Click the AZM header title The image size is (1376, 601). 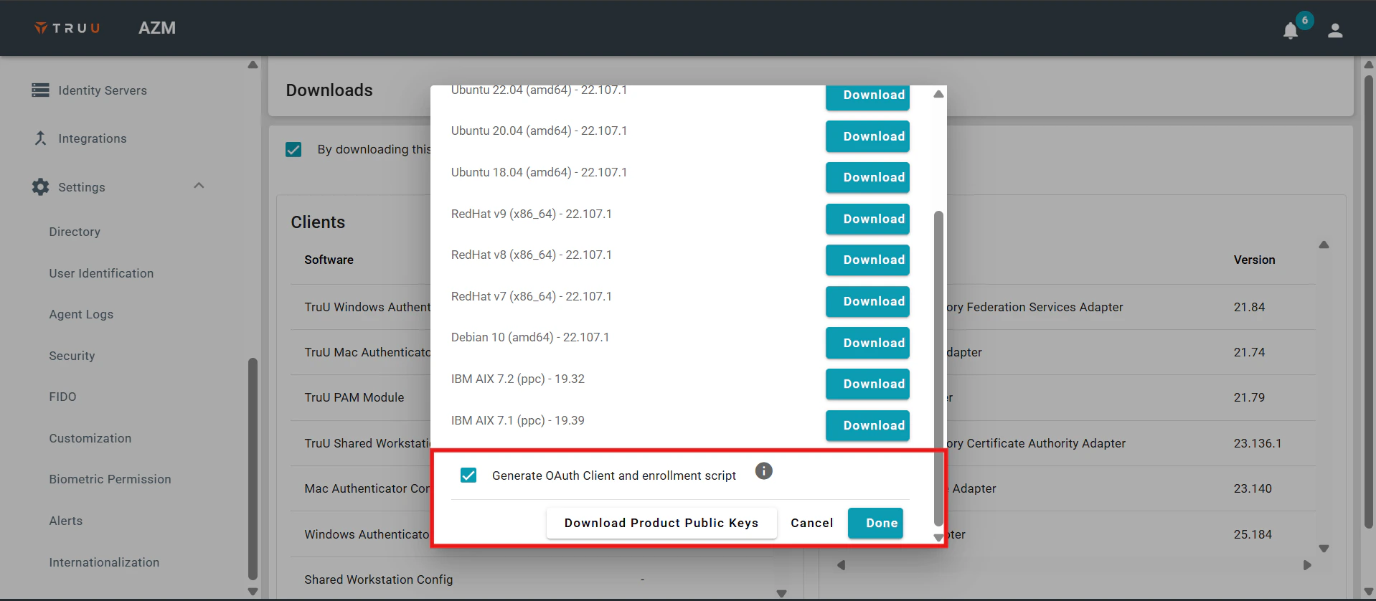coord(157,28)
